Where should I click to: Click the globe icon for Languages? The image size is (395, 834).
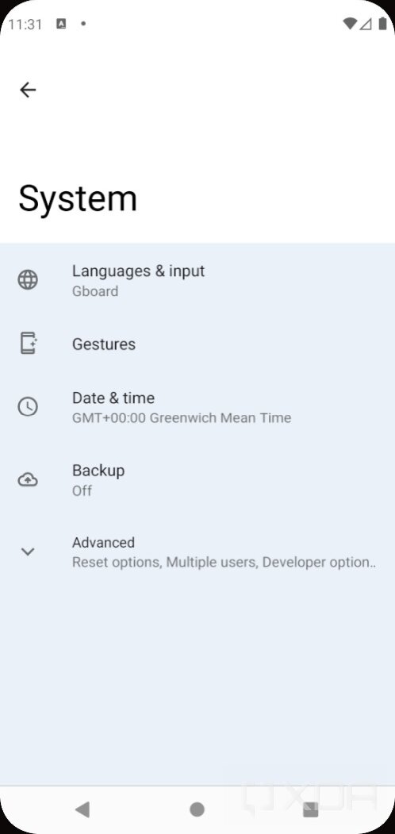click(28, 280)
